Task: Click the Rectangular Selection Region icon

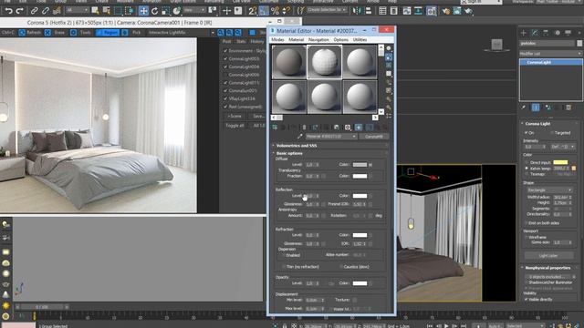Action: tap(118, 11)
